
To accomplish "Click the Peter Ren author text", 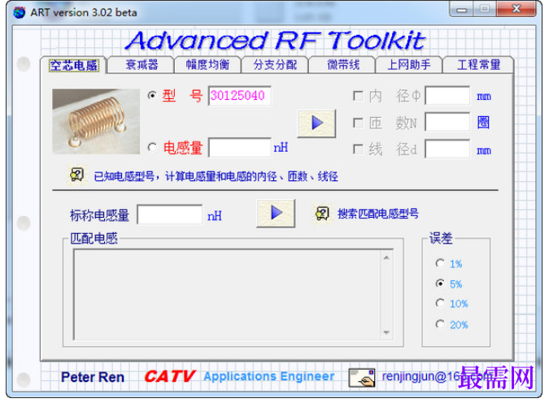I will coord(93,377).
